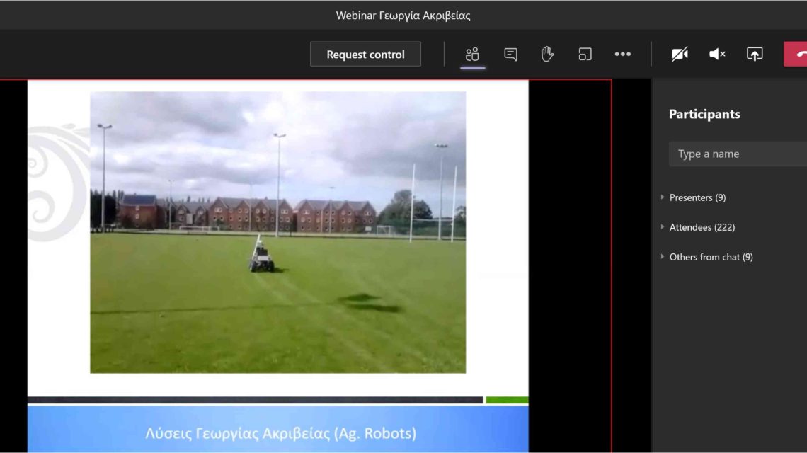This screenshot has width=807, height=453.
Task: Hang up with the red leave button
Action: tap(798, 55)
